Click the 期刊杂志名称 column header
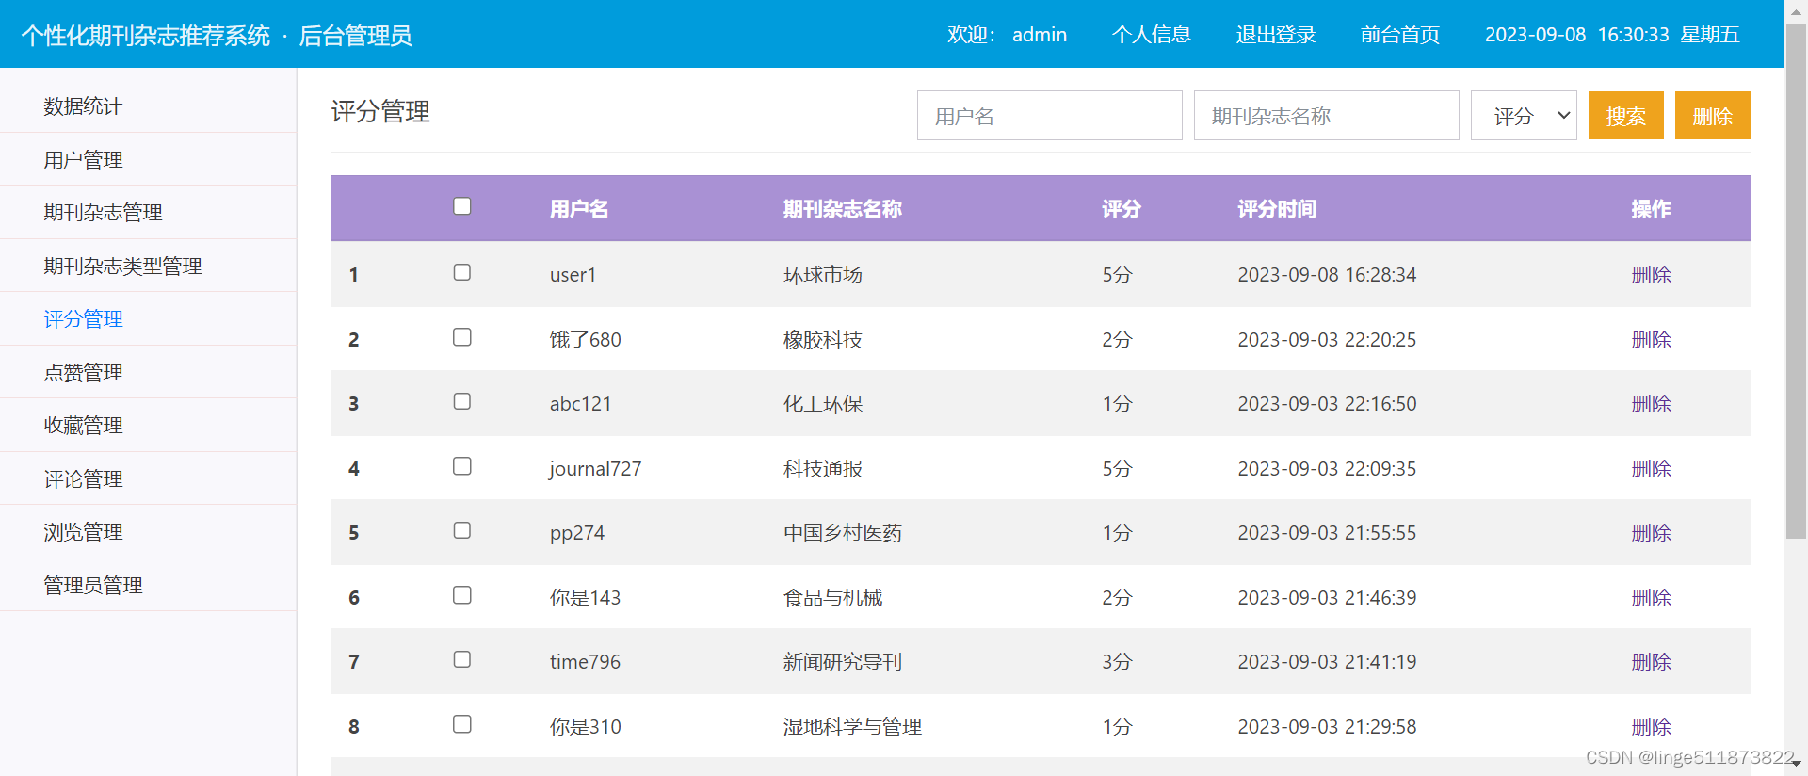 [x=843, y=209]
